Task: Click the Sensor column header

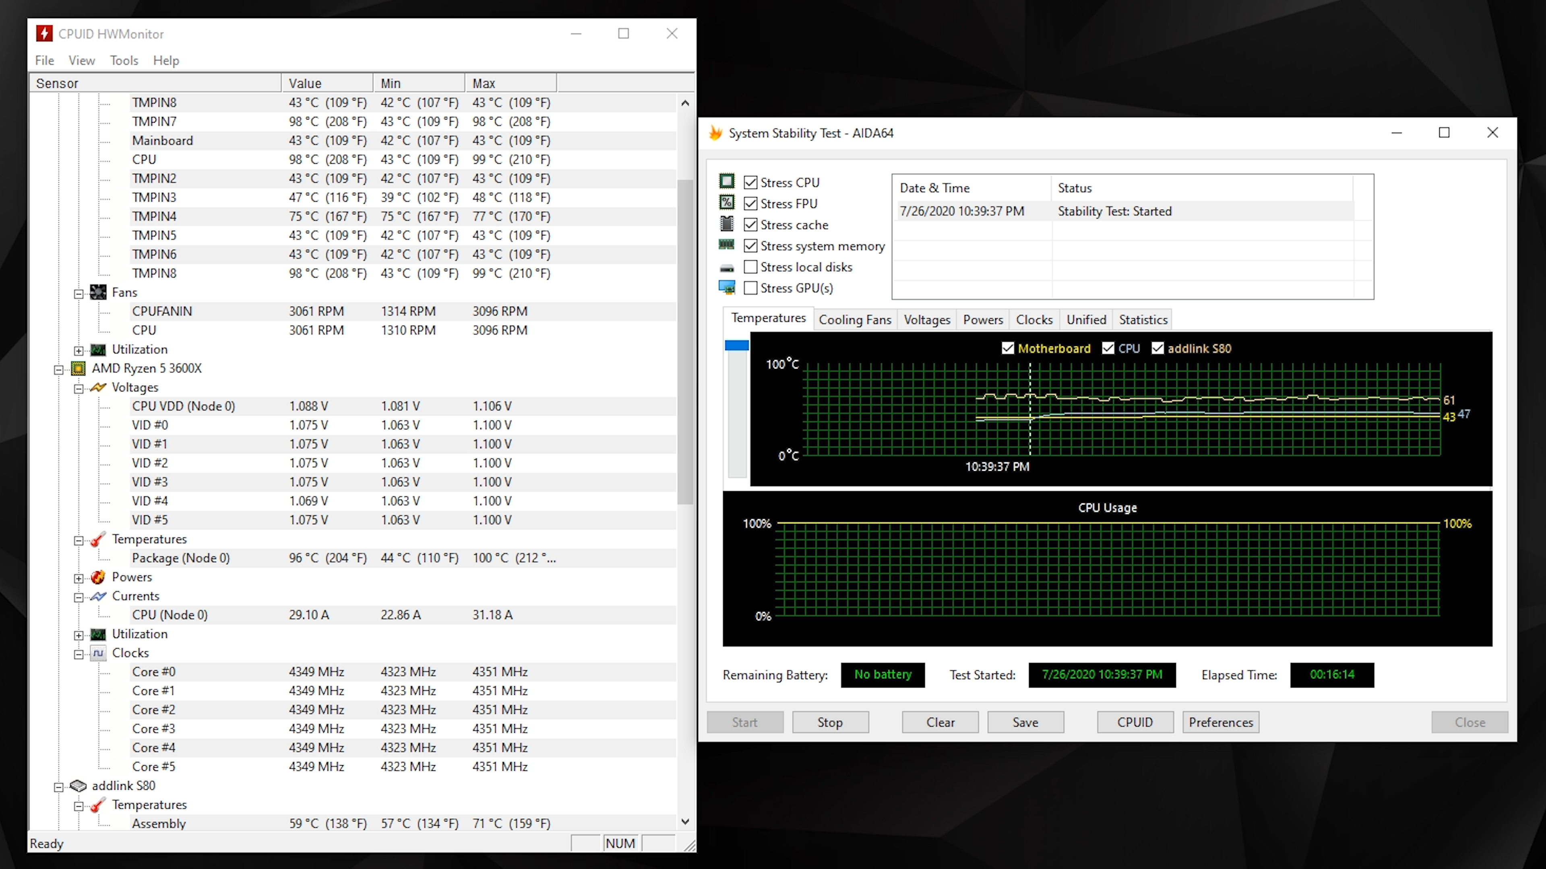Action: 155,83
